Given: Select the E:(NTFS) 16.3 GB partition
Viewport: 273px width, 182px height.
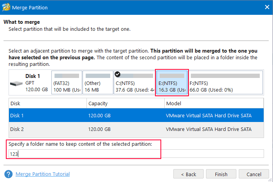Looking at the screenshot, I should click(x=172, y=83).
